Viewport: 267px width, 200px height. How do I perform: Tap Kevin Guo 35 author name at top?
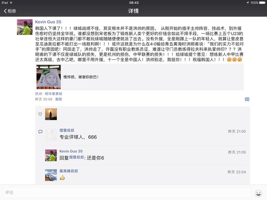pos(48,22)
